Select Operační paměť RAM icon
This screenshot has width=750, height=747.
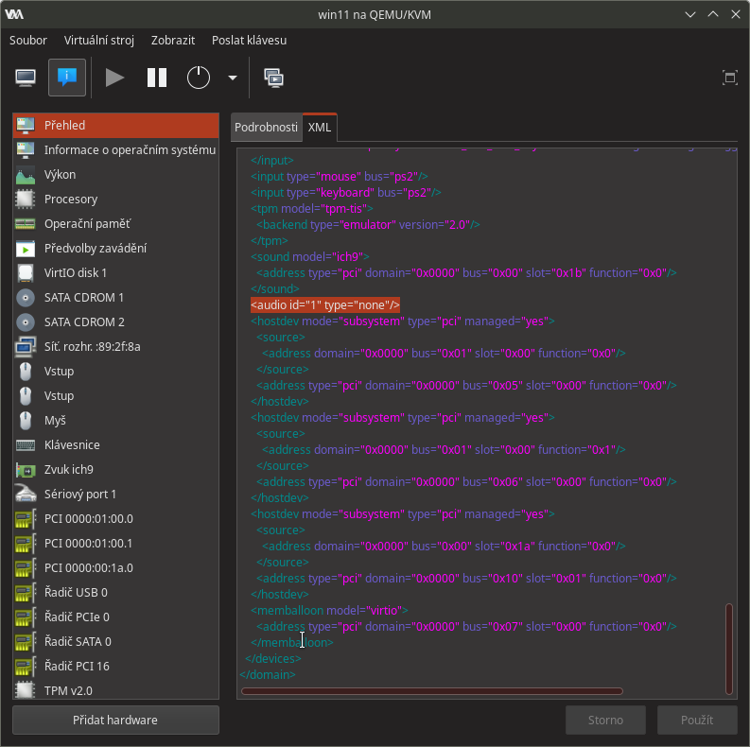[x=26, y=224]
